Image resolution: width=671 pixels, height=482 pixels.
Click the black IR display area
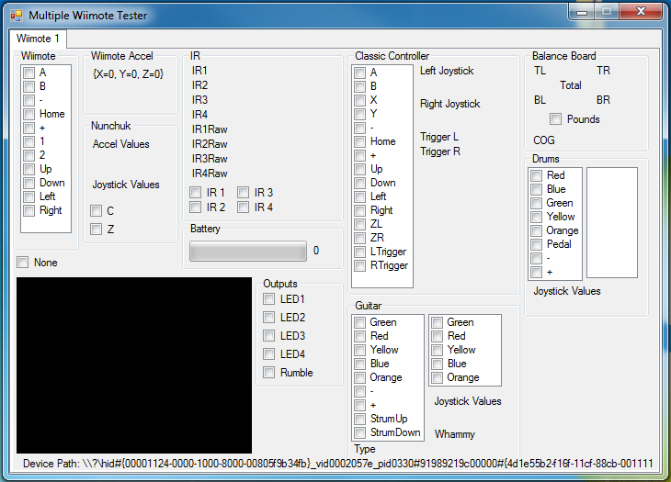(x=134, y=364)
